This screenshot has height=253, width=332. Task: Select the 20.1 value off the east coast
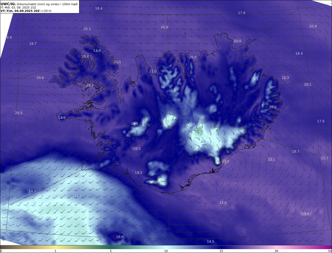(x=308, y=84)
